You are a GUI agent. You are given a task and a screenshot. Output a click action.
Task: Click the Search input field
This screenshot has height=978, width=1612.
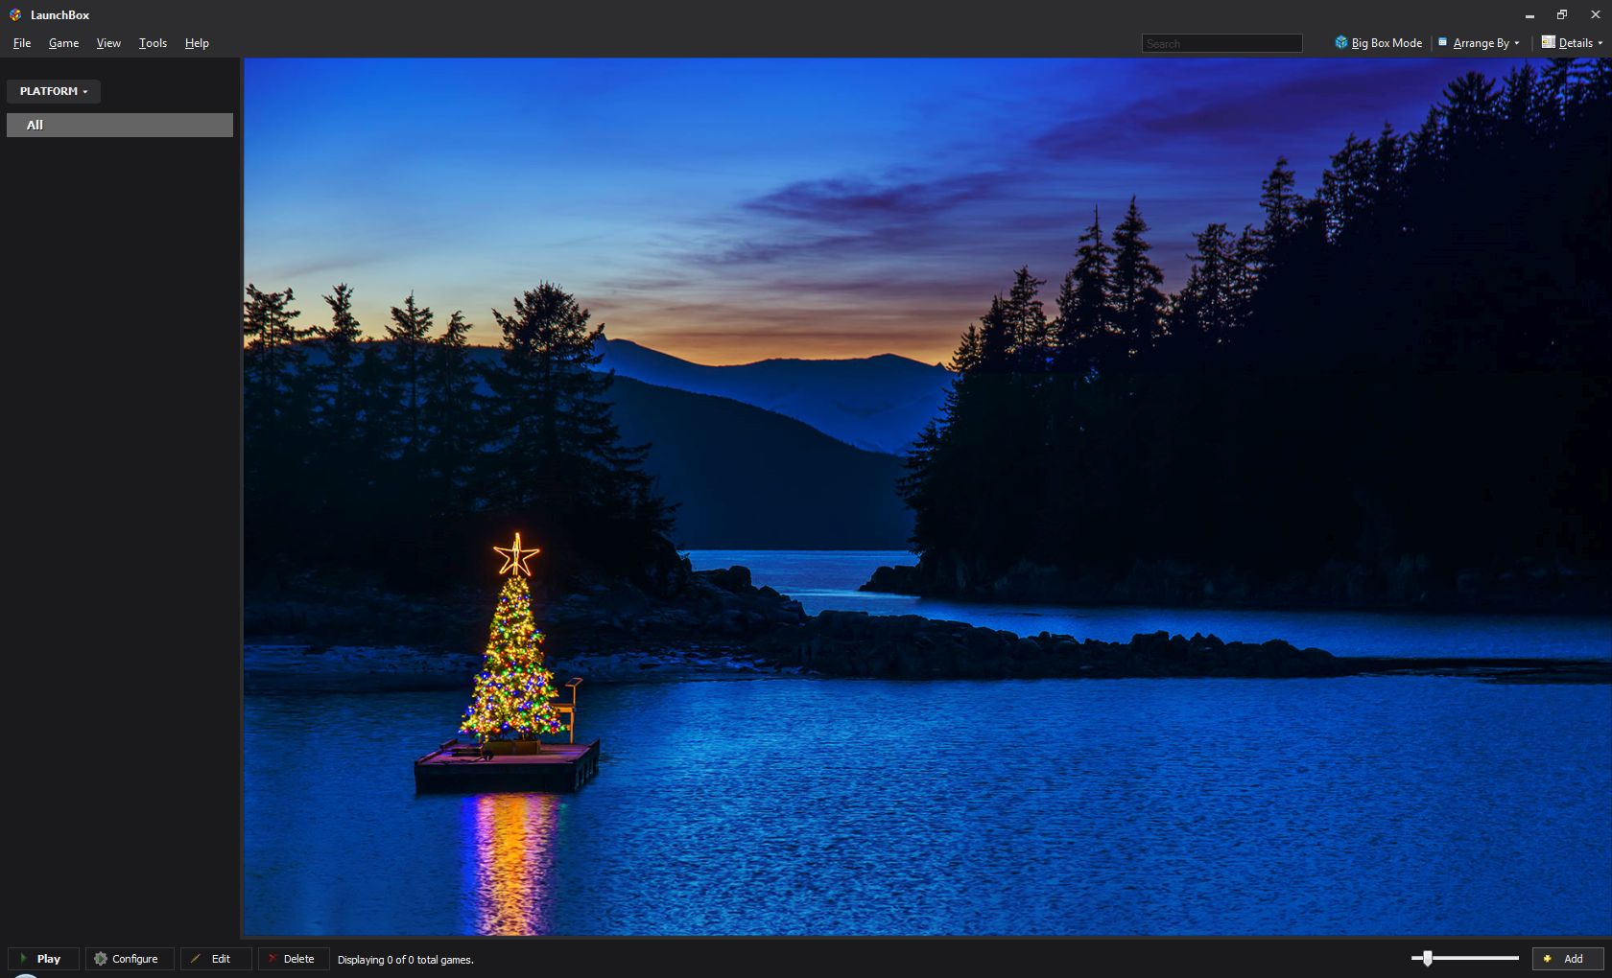click(1221, 43)
